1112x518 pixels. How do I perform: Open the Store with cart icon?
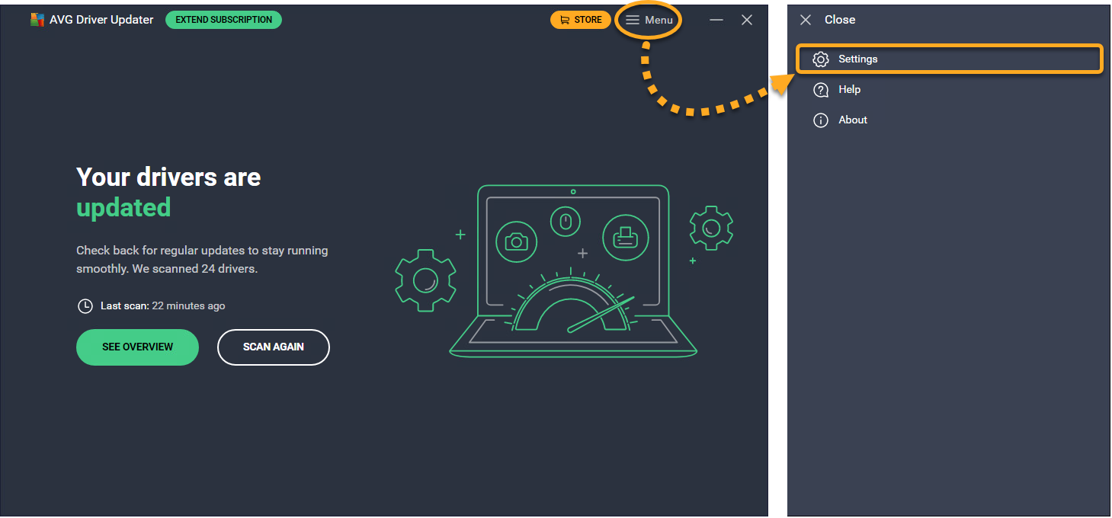click(x=580, y=20)
